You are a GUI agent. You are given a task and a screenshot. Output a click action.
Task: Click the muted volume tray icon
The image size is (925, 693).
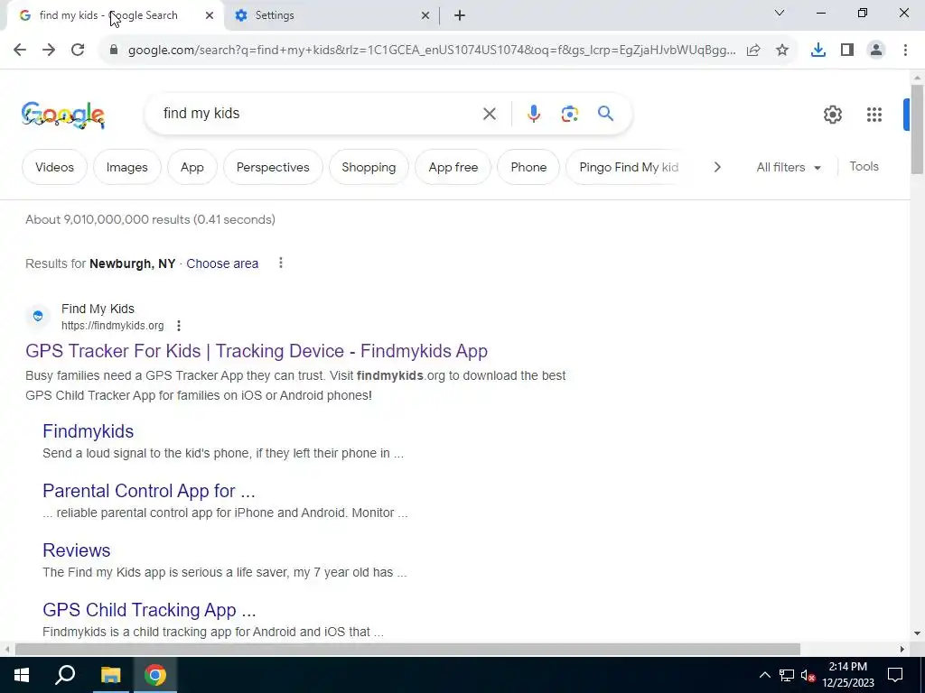[808, 675]
